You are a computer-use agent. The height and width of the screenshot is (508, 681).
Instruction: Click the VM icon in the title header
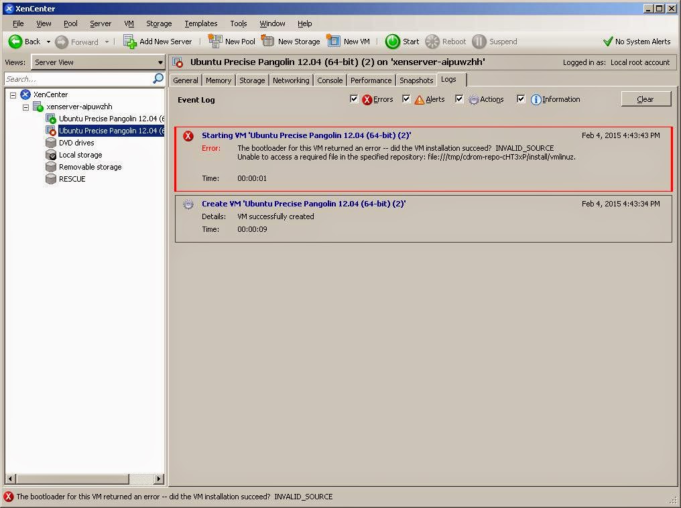pos(178,62)
